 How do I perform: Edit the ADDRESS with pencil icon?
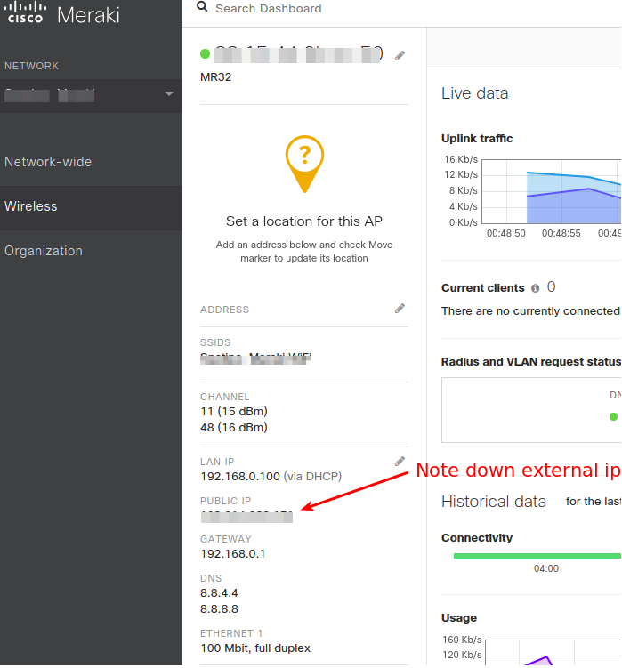tap(400, 309)
